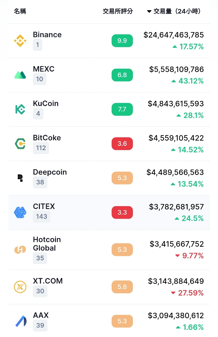Sort by the 交易所評分 column header
The image size is (218, 337).
click(x=118, y=11)
